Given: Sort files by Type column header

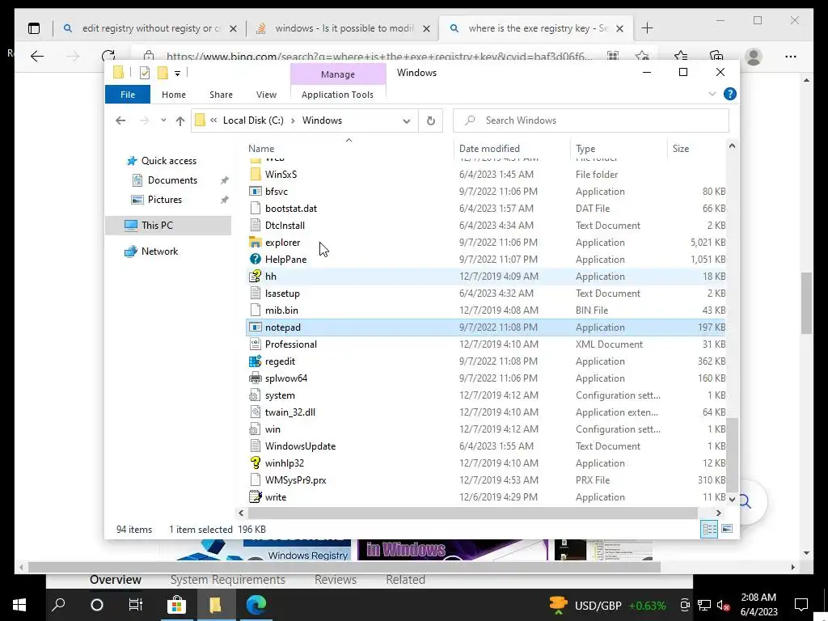Looking at the screenshot, I should tap(619, 149).
